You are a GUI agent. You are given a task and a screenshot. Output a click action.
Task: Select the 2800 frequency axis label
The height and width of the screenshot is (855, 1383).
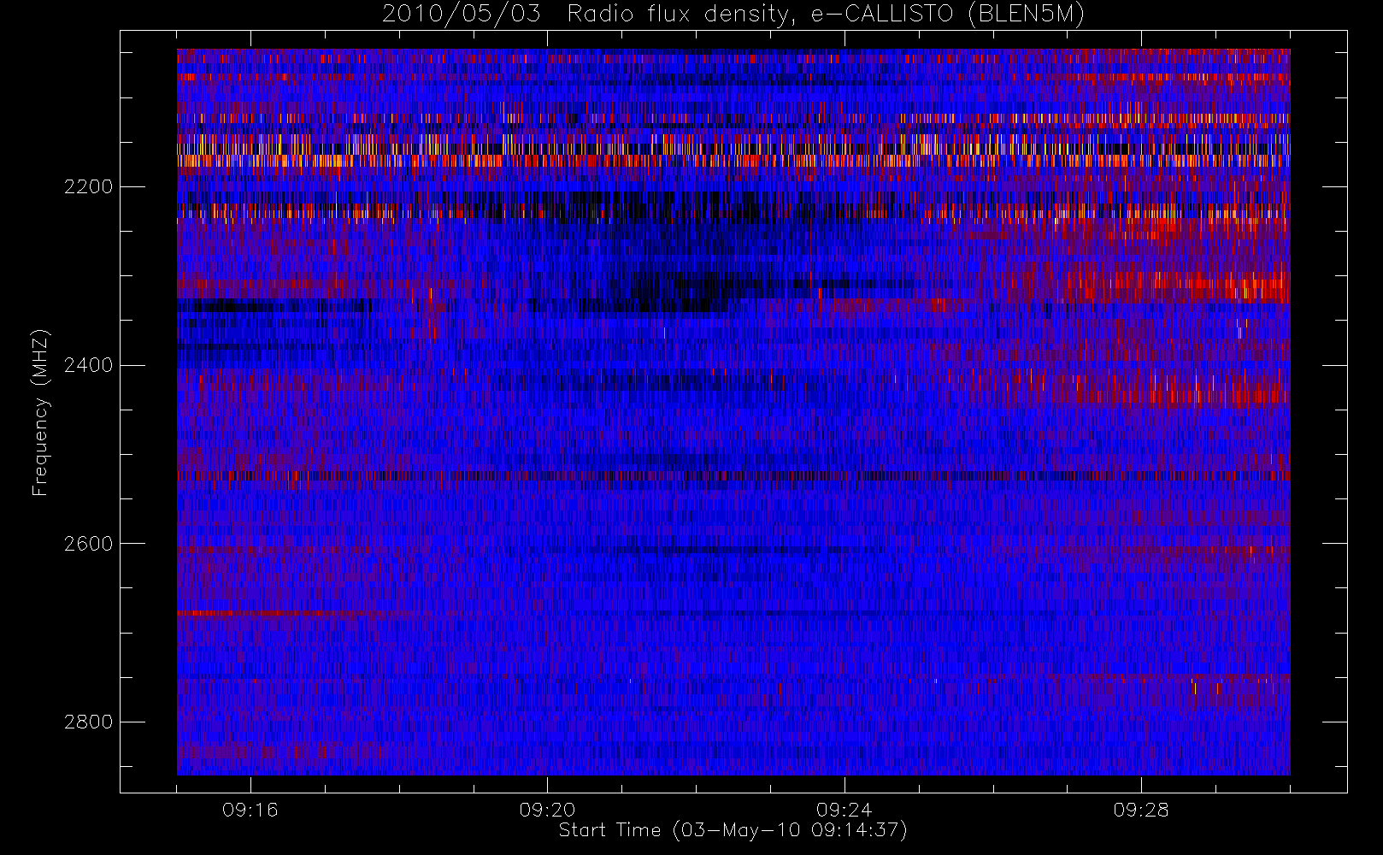point(88,722)
